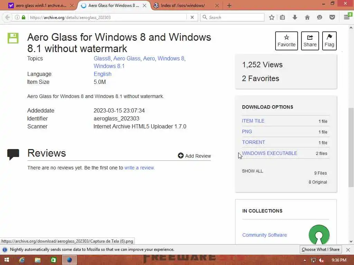
Task: Click the speech bubble Reviews icon
Action: coord(13,154)
